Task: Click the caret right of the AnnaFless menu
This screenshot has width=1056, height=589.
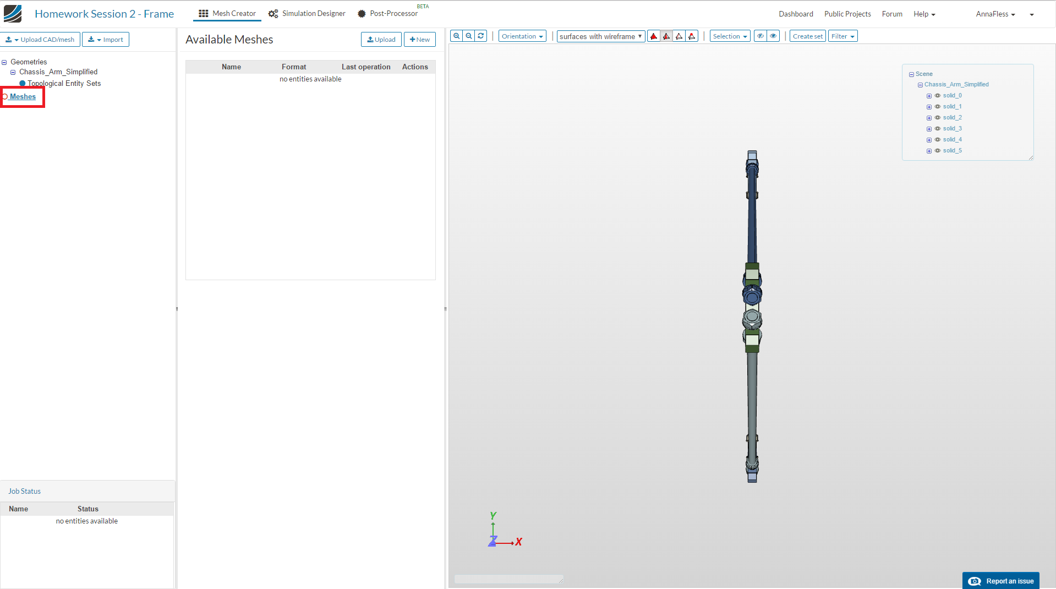Action: (x=1032, y=15)
